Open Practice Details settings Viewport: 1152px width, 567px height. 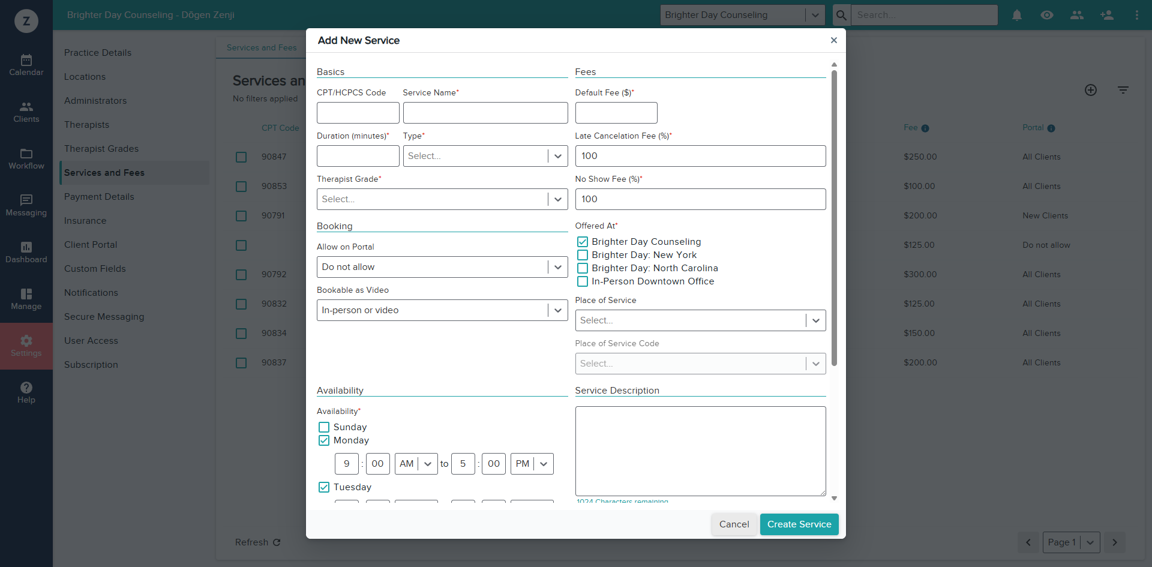[x=98, y=53]
